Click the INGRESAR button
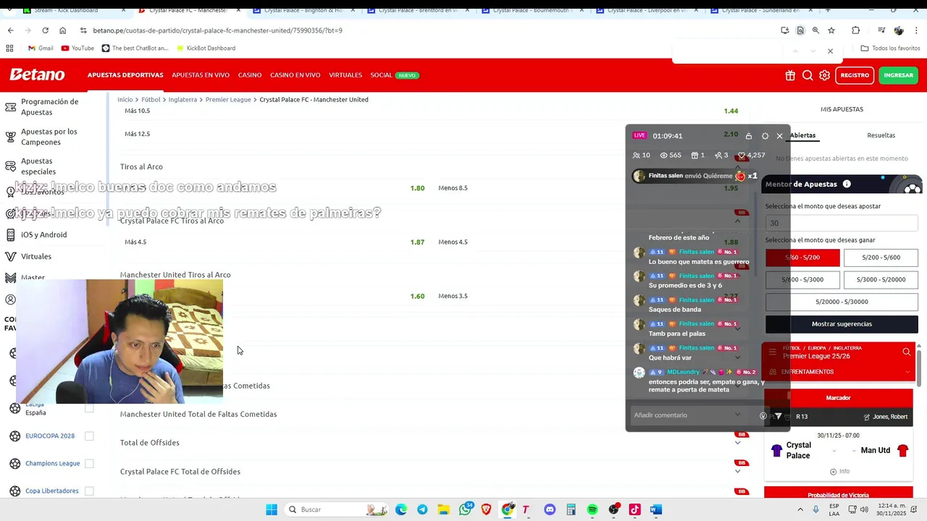This screenshot has width=927, height=521. click(x=899, y=75)
